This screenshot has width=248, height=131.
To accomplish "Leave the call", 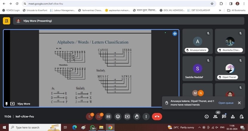I will point(157,116).
